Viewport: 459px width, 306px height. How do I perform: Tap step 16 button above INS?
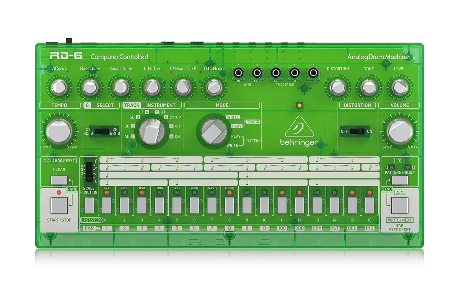[x=369, y=205]
